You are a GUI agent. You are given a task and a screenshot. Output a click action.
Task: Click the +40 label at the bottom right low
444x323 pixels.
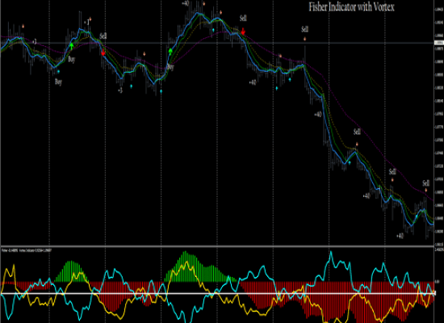(x=400, y=236)
